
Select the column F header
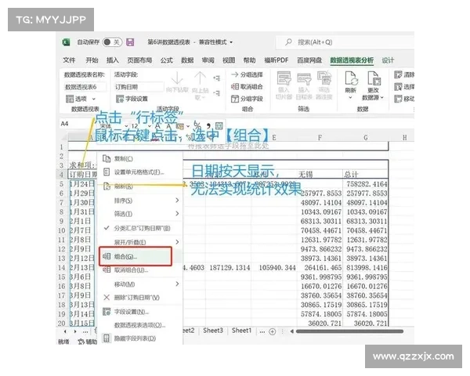(x=320, y=138)
